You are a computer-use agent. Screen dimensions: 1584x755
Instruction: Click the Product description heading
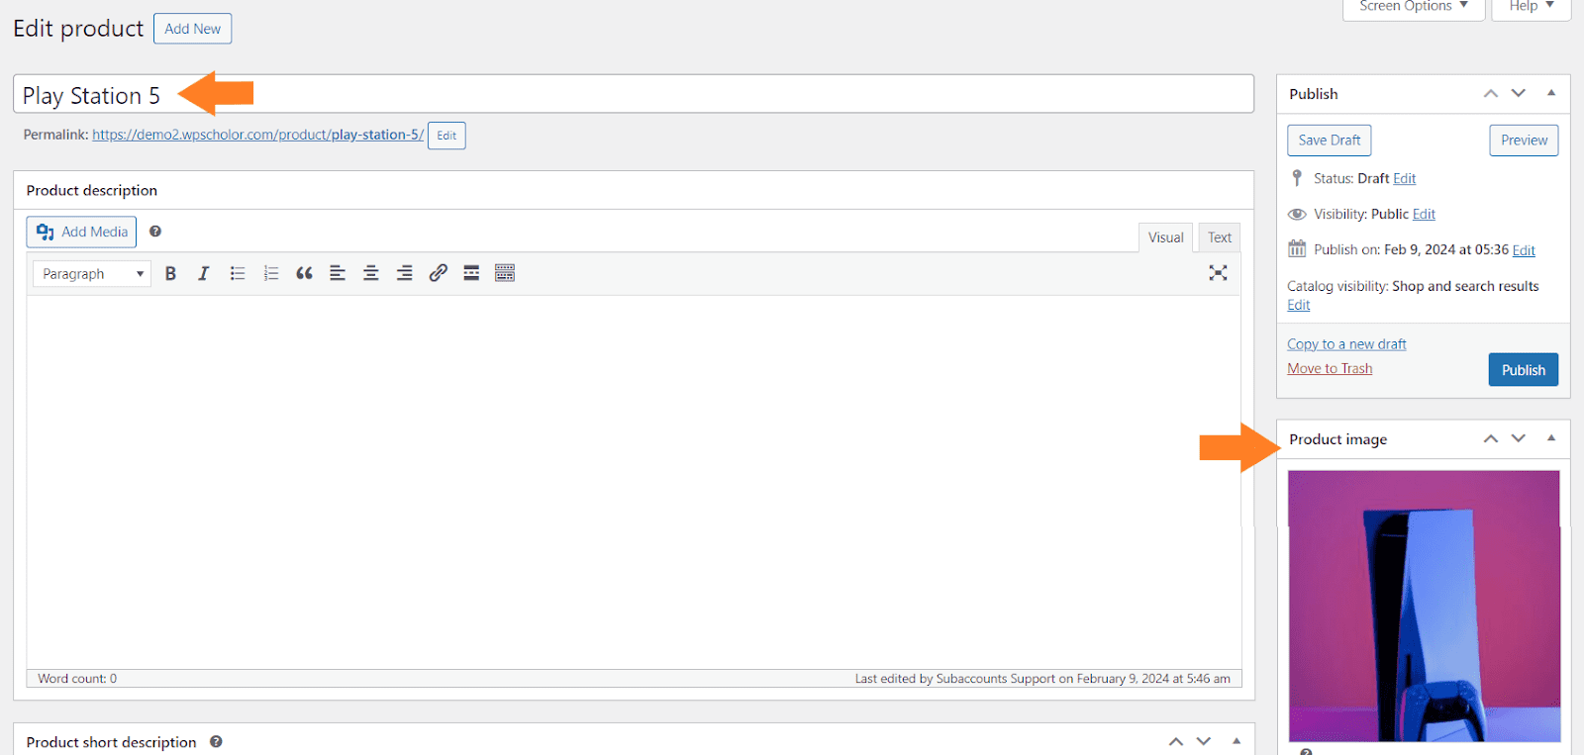(x=92, y=190)
